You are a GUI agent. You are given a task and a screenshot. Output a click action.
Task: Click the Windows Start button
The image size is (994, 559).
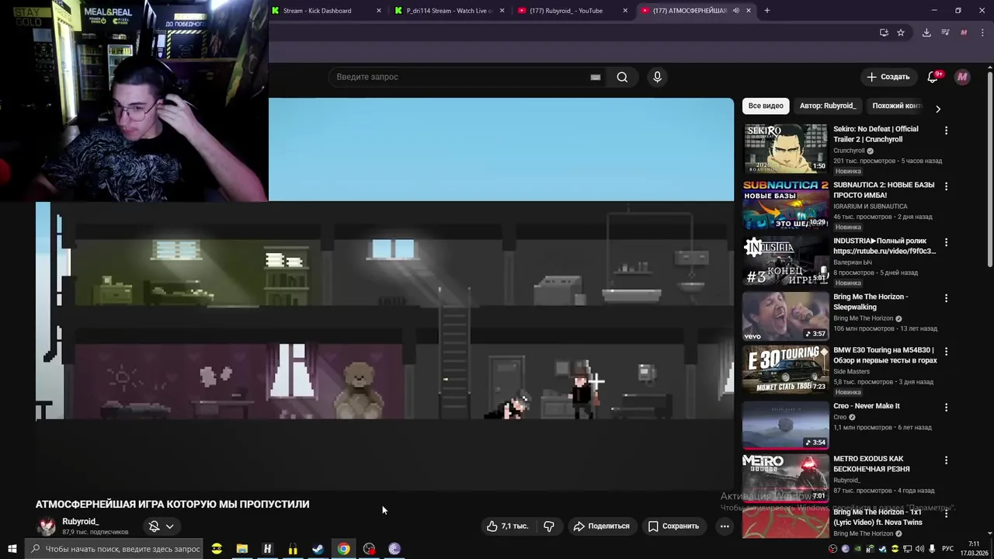pyautogui.click(x=12, y=549)
